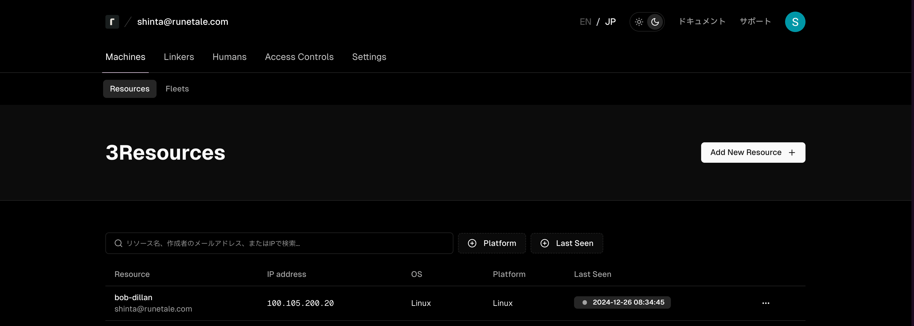This screenshot has height=326, width=914.
Task: Open the Access Controls tab
Action: pyautogui.click(x=299, y=57)
